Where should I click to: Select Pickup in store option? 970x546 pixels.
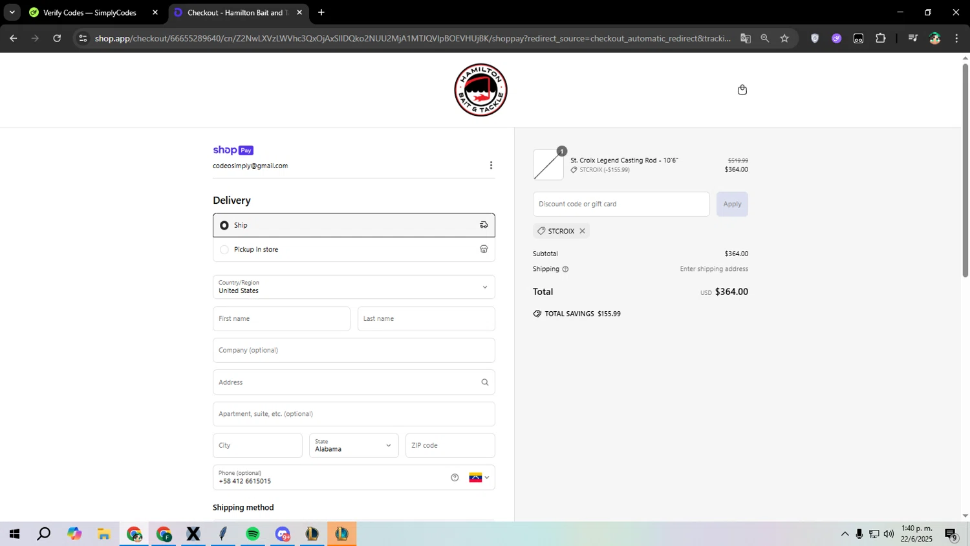point(354,250)
